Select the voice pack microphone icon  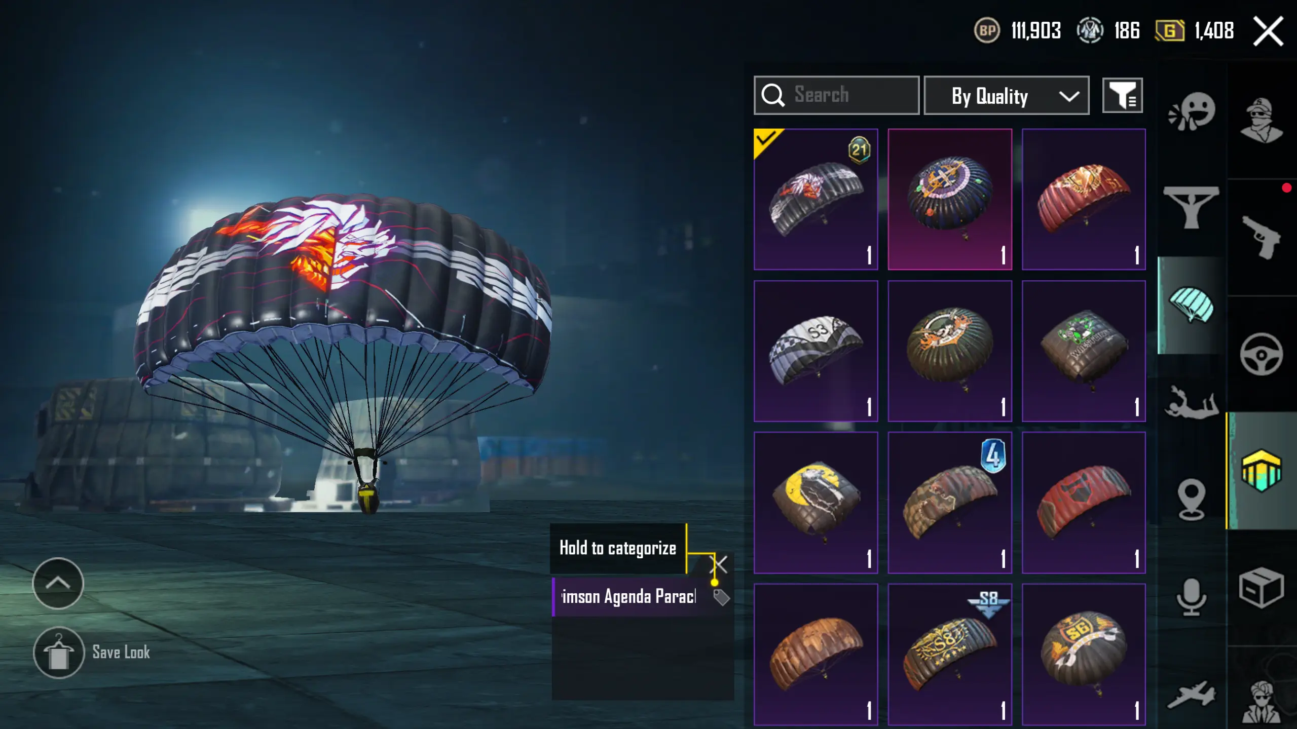(x=1191, y=597)
